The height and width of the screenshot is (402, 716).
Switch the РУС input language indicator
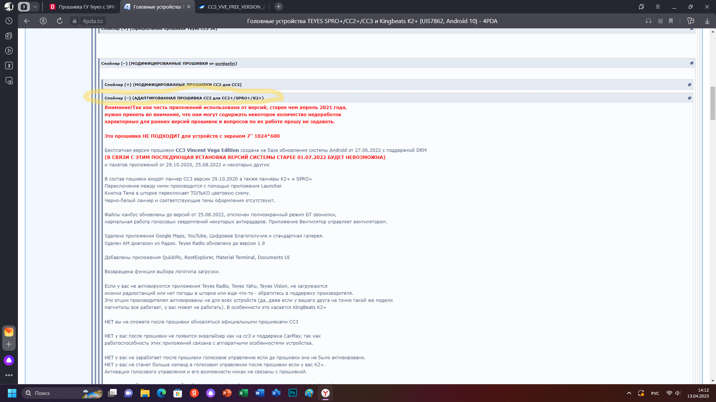(655, 393)
